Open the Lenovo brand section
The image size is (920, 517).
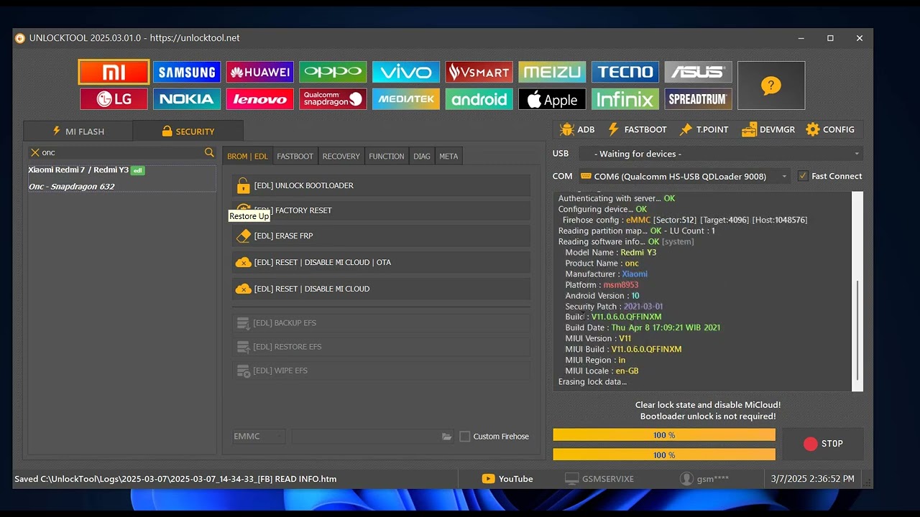[x=260, y=99]
